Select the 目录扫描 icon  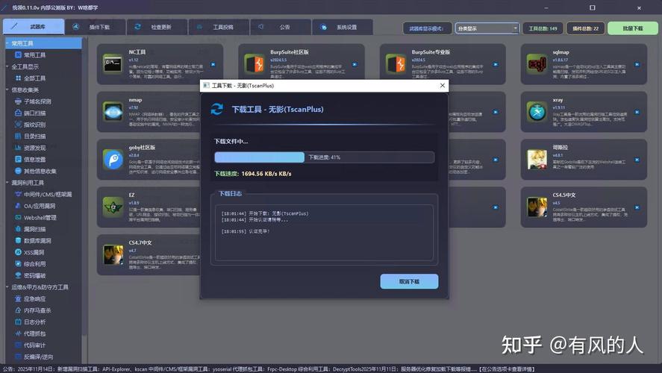18,137
